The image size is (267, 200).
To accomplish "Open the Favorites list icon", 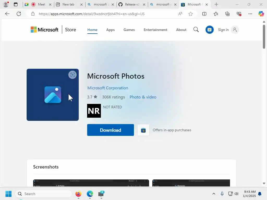I will (x=216, y=14).
